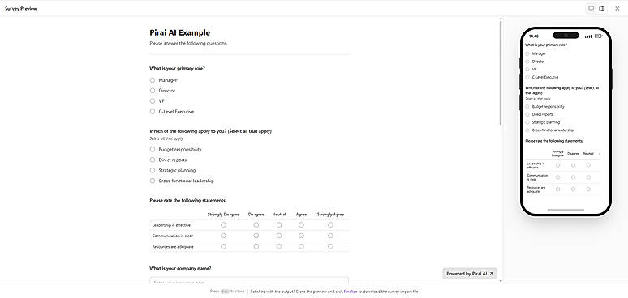Phone preview: Communication is clear Disagree radio

pos(573,177)
